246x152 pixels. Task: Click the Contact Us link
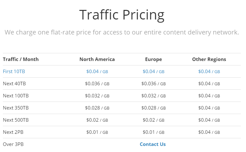[153, 144]
